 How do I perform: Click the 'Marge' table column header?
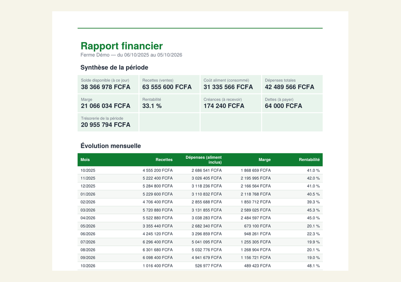pyautogui.click(x=264, y=160)
